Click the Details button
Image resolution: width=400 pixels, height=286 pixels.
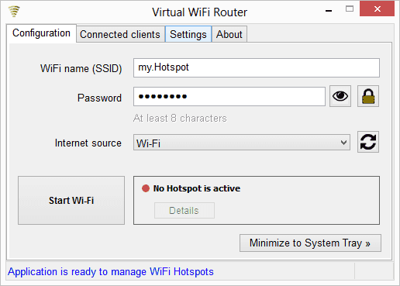pyautogui.click(x=184, y=210)
